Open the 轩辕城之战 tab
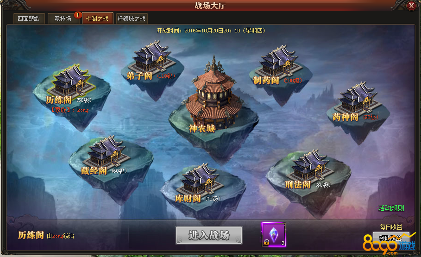The image size is (421, 257). coord(132,19)
